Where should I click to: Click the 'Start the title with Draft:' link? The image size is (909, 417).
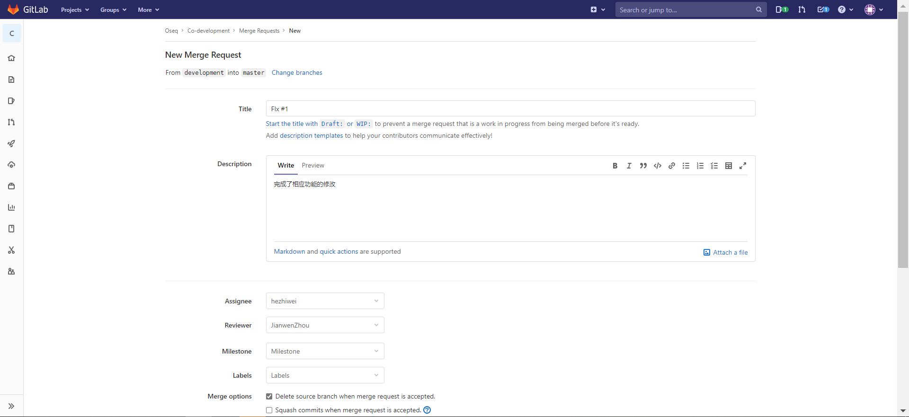[x=305, y=124]
